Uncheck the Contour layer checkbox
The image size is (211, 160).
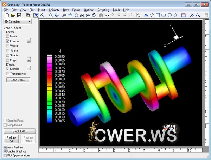pyautogui.click(x=8, y=41)
